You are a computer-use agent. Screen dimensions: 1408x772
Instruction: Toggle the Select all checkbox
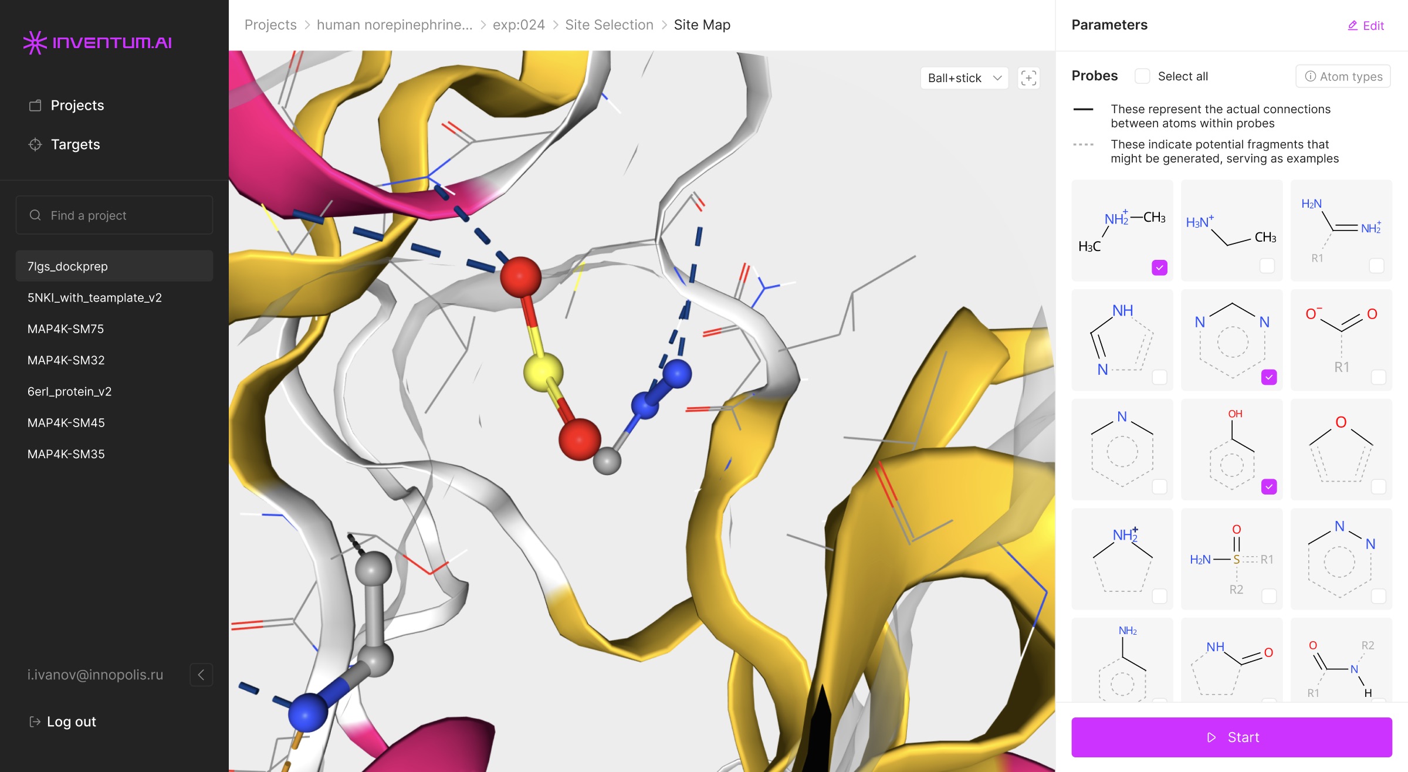point(1142,76)
